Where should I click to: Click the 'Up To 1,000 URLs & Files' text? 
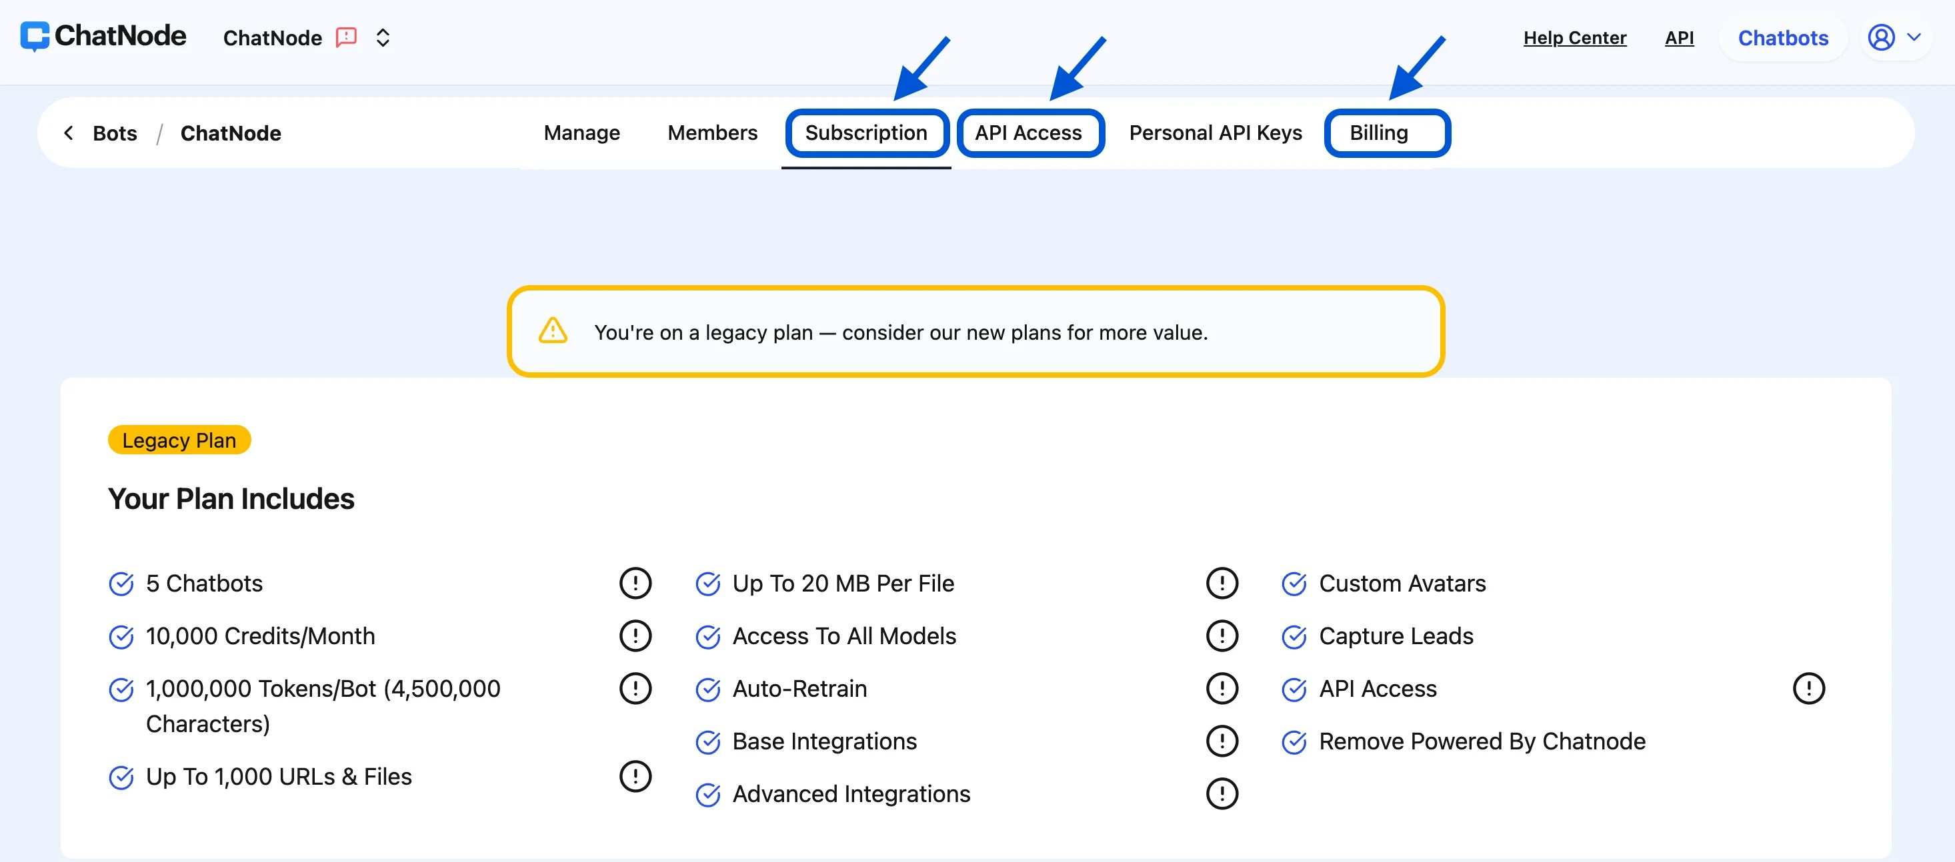pyautogui.click(x=279, y=776)
